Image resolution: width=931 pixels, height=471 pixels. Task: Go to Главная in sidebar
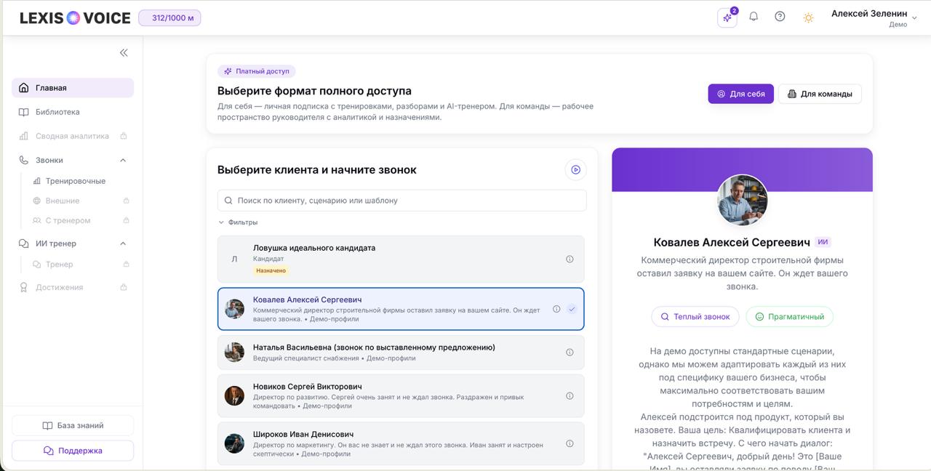(73, 88)
